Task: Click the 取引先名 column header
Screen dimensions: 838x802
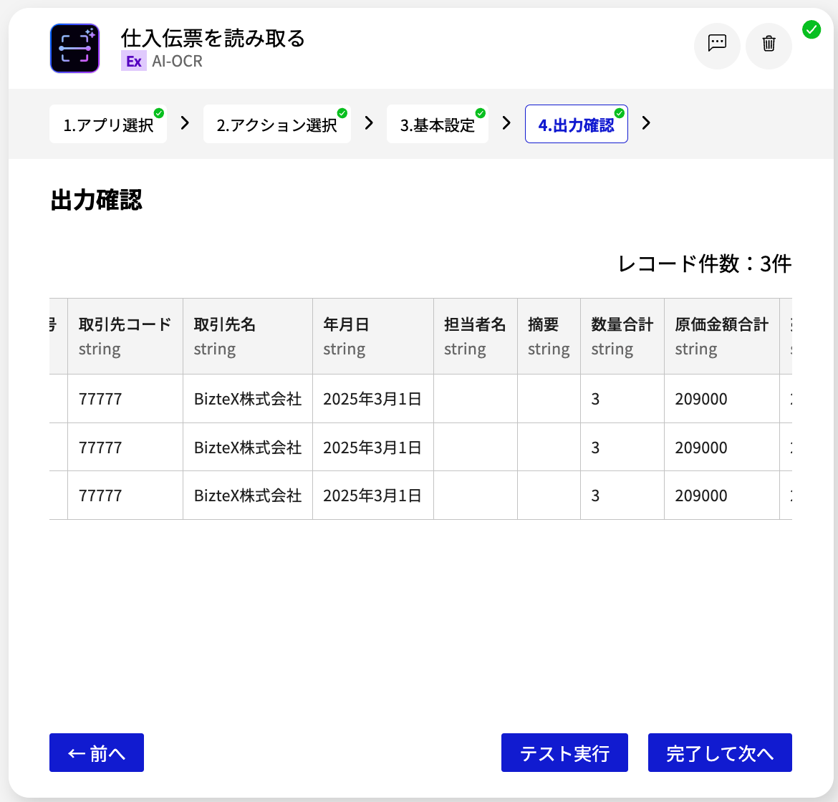Action: (x=247, y=336)
